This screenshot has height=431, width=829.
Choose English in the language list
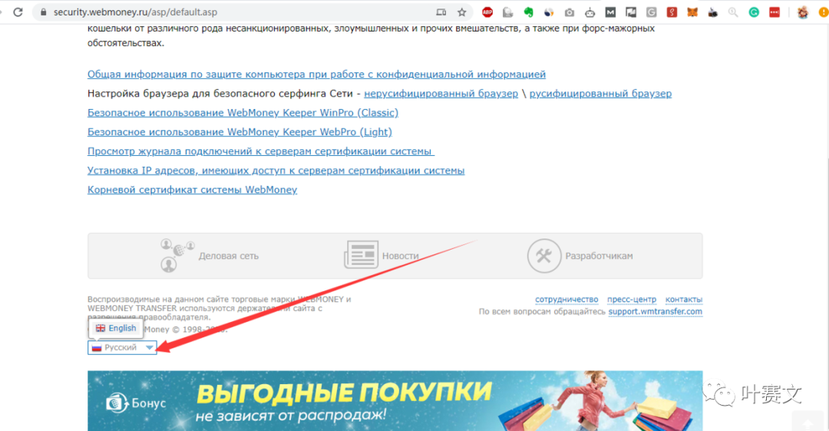pyautogui.click(x=116, y=328)
